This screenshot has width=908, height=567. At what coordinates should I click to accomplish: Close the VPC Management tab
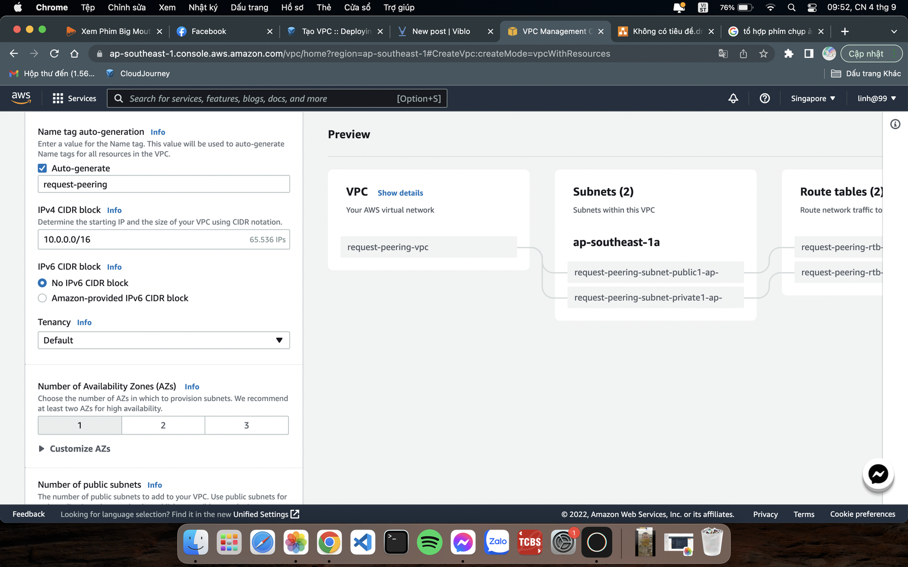(x=600, y=31)
